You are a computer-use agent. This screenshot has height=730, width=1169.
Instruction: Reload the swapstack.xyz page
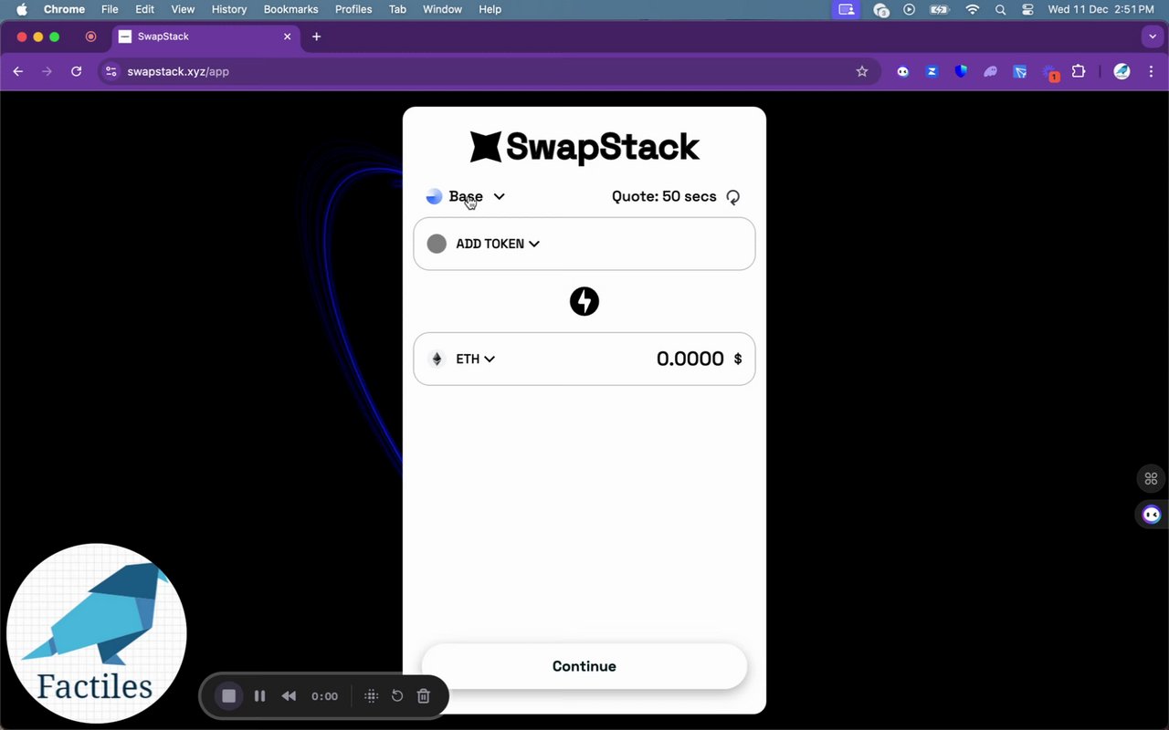point(77,71)
